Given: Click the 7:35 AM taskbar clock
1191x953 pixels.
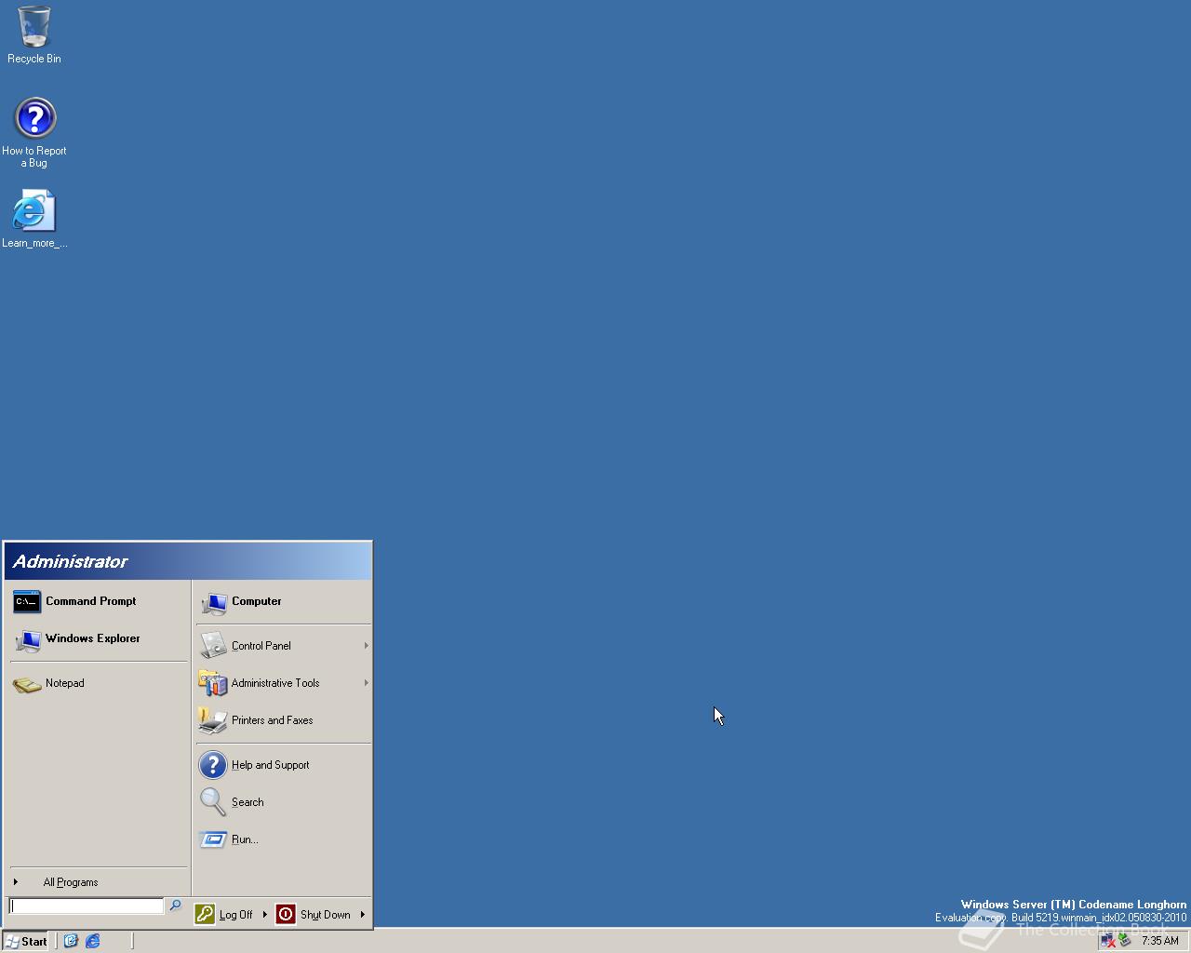Looking at the screenshot, I should (x=1159, y=941).
